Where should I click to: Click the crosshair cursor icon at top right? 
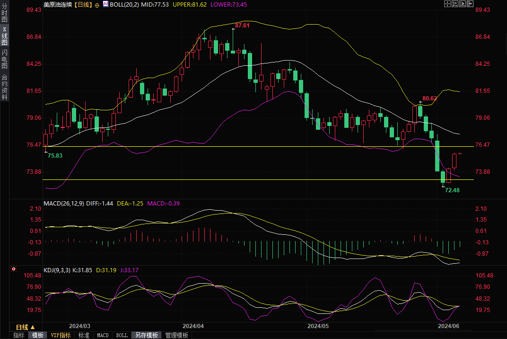[x=447, y=4]
